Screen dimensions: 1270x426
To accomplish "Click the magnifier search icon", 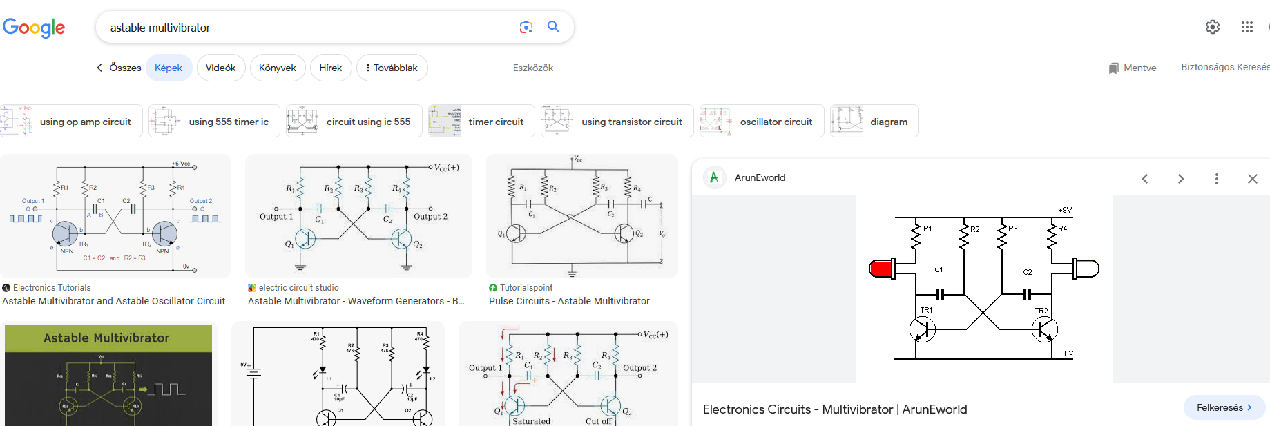I will 553,27.
